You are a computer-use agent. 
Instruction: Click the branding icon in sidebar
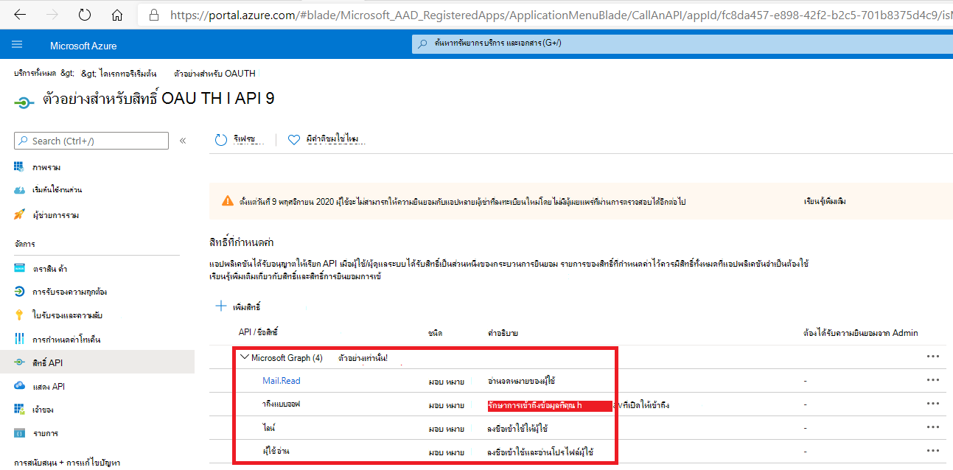pos(19,268)
